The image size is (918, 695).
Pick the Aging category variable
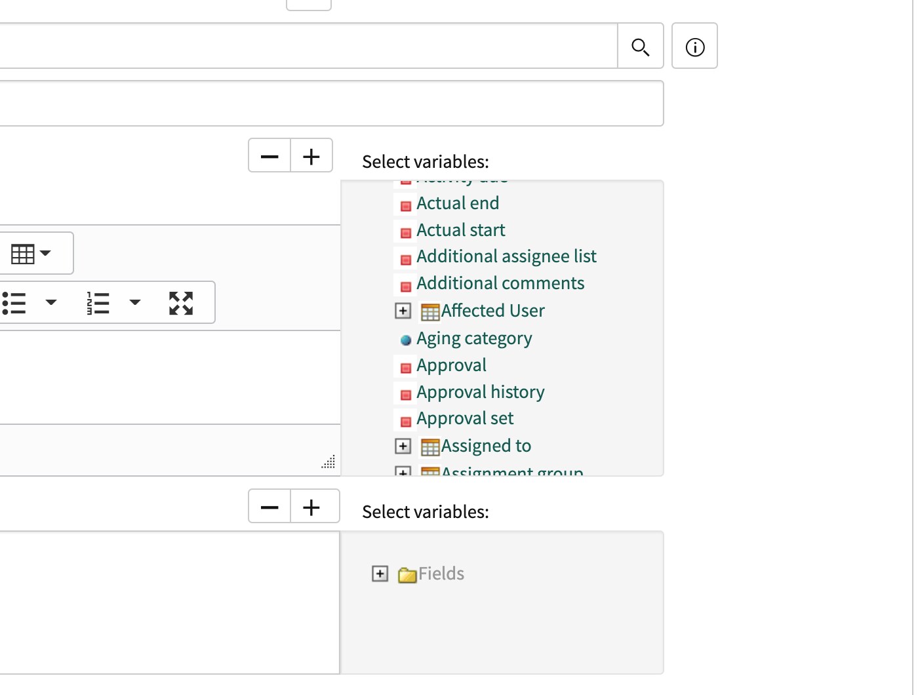[474, 338]
